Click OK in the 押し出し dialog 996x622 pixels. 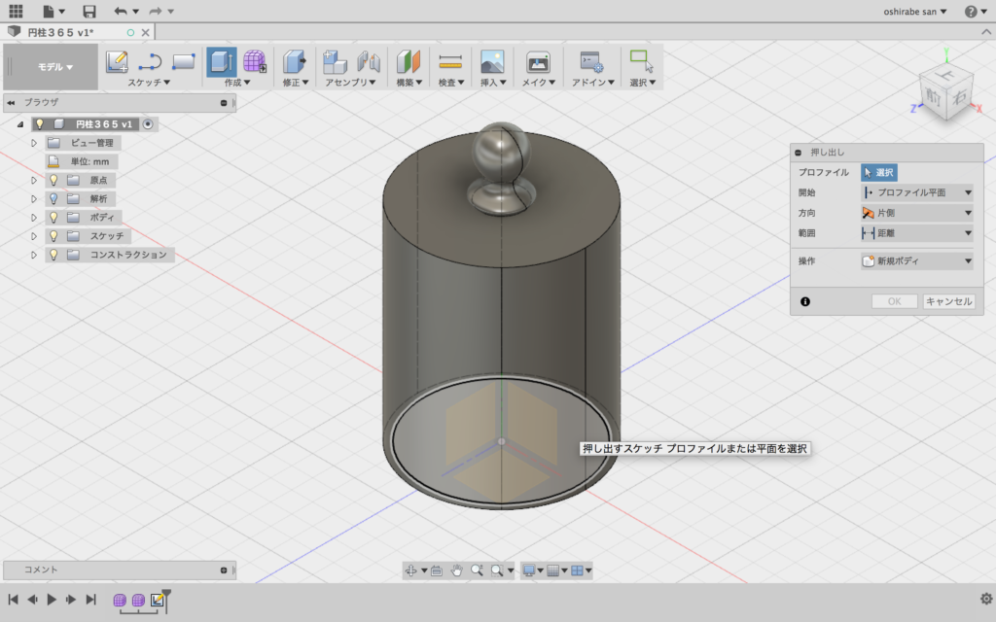point(895,301)
